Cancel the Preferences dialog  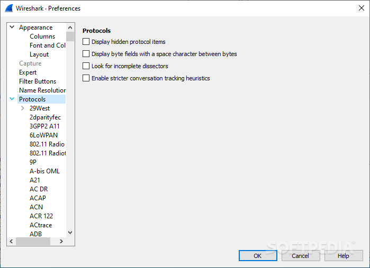[300, 256]
